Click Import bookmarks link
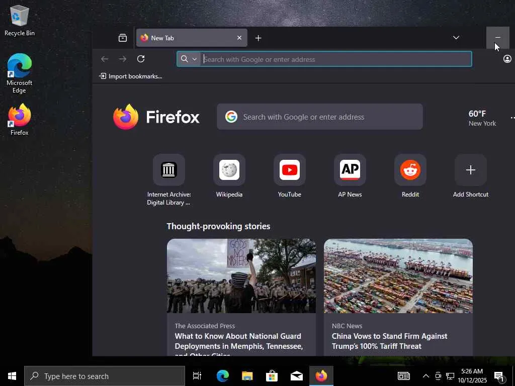Screen dimensions: 515x386 (131, 76)
